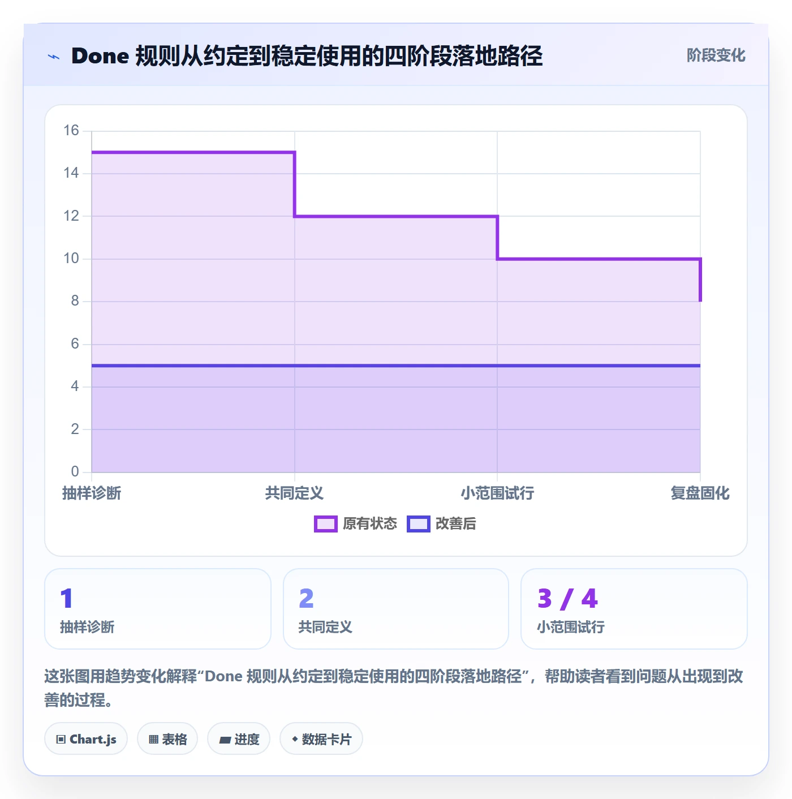Click the 表格 tag chip
The height and width of the screenshot is (799, 792).
[167, 739]
